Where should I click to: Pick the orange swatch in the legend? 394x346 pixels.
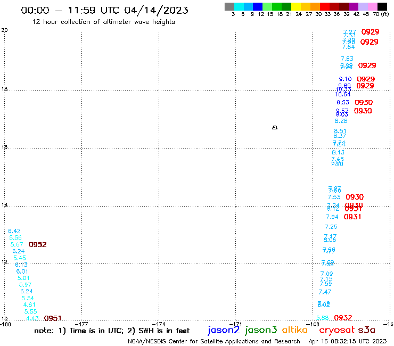[315, 6]
